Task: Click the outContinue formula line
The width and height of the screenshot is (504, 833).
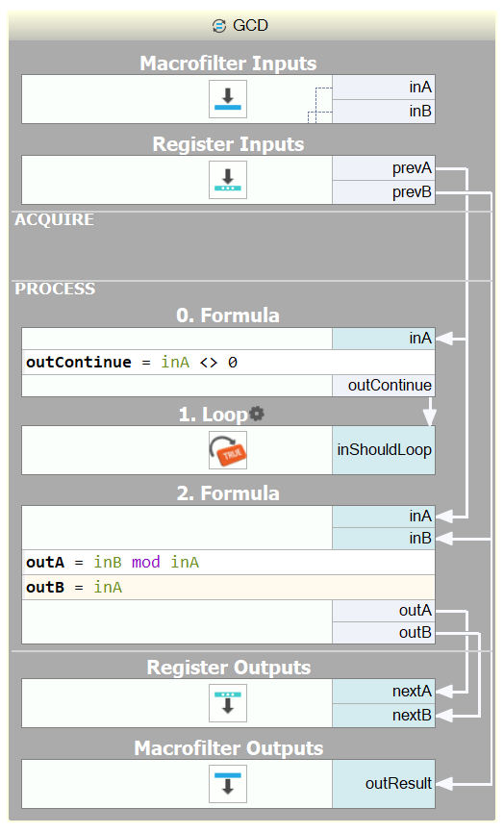Action: (x=228, y=363)
